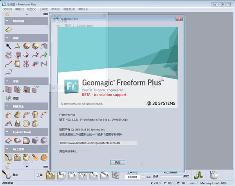Screen dimensions: 235x186
Task: Open the 文件(F) menu
Action: pyautogui.click(x=7, y=9)
